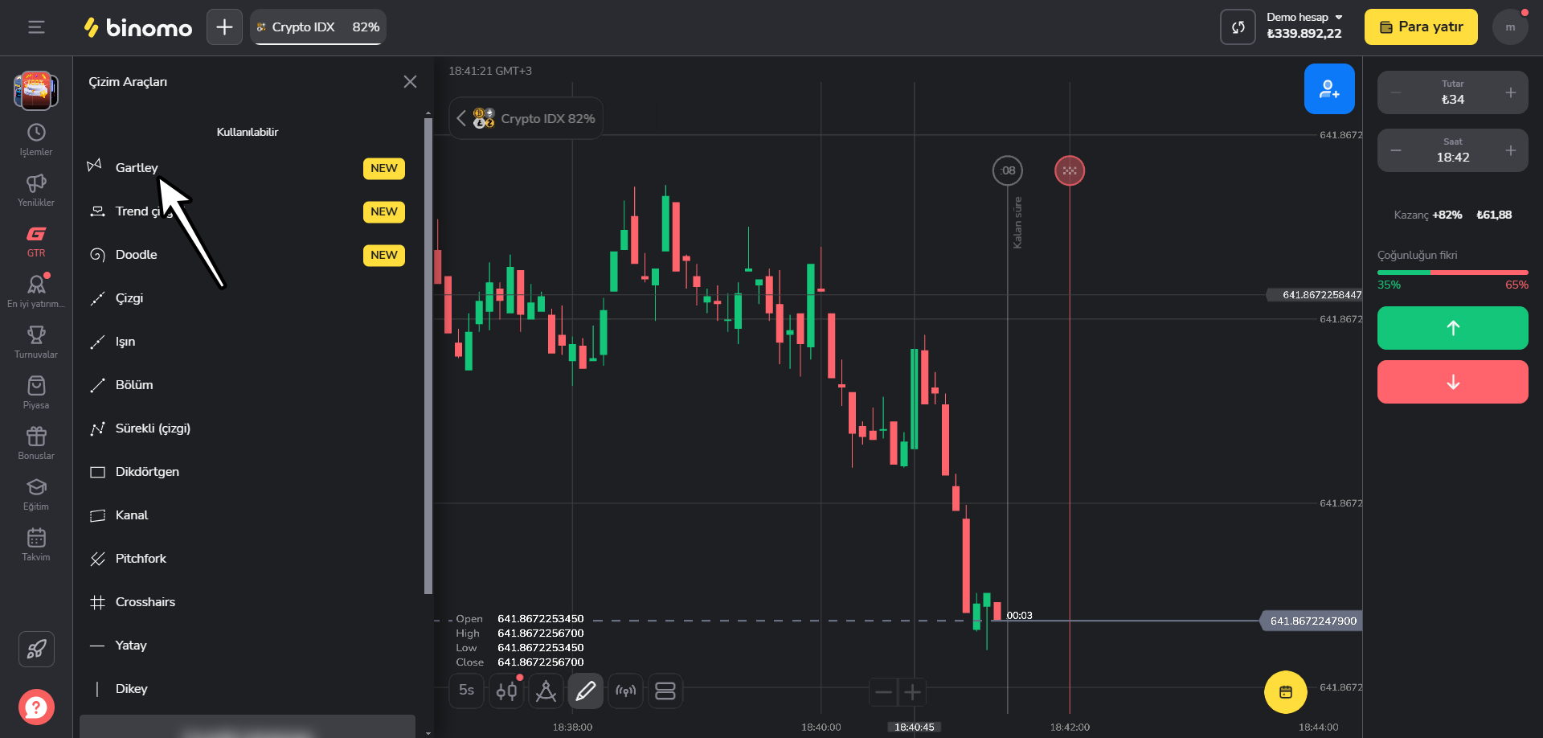Click the yellow calendar circle button

point(1286,692)
